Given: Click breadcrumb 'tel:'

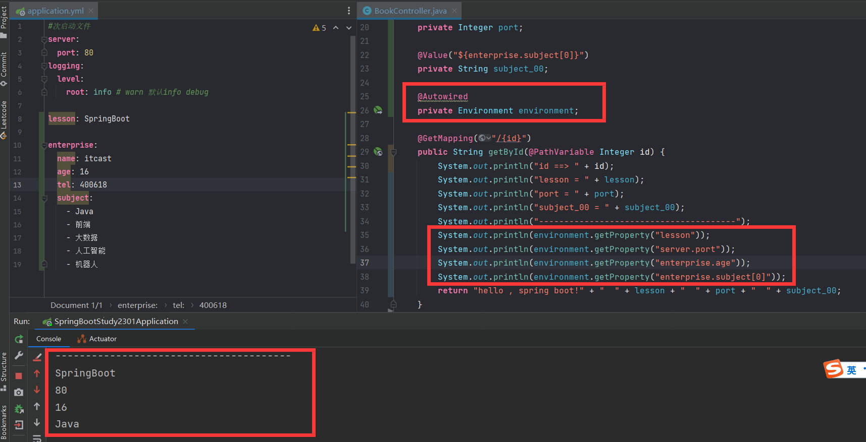Looking at the screenshot, I should (178, 305).
